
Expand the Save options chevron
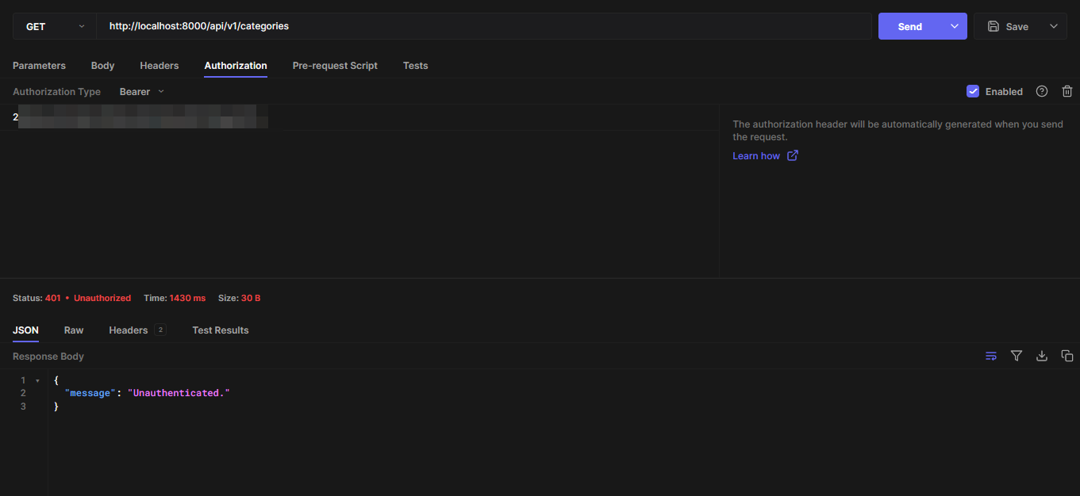tap(1054, 26)
